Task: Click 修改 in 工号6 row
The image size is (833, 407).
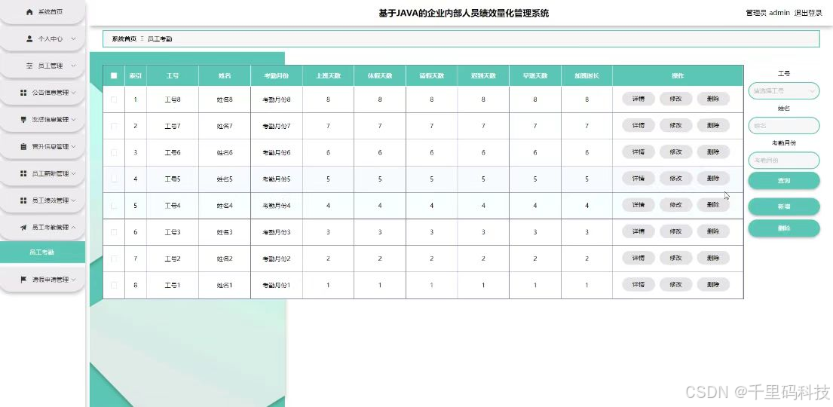Action: pyautogui.click(x=675, y=152)
